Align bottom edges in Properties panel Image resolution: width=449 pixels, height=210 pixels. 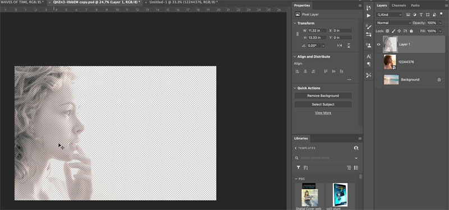click(341, 72)
